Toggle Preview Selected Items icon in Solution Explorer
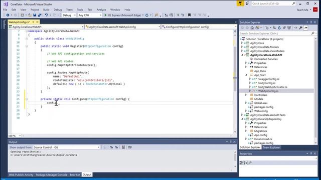321x180 pixels. [305, 28]
